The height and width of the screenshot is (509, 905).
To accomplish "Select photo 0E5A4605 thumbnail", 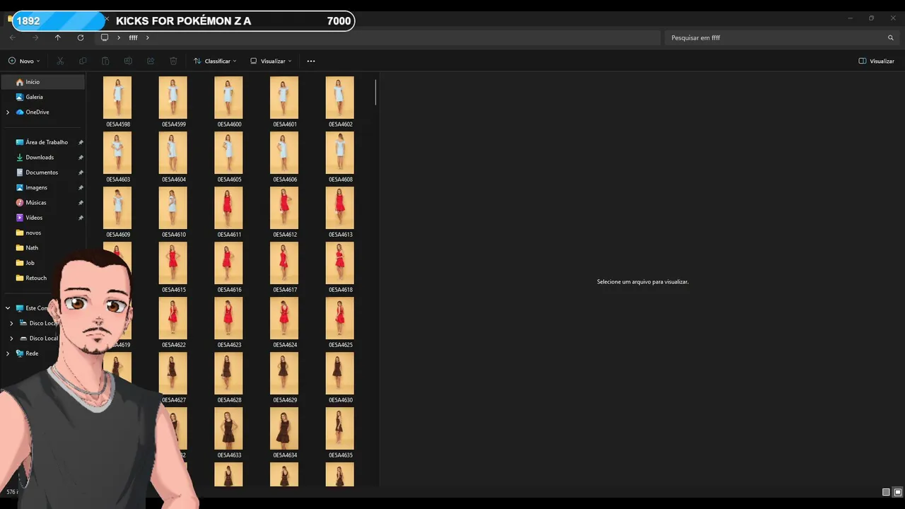I will (x=228, y=153).
